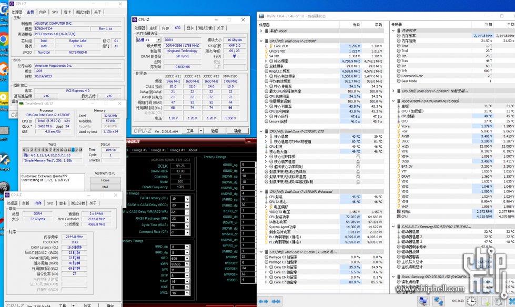515x307 pixels.
Task: Click the yellow Player desktop icon
Action: [4, 98]
